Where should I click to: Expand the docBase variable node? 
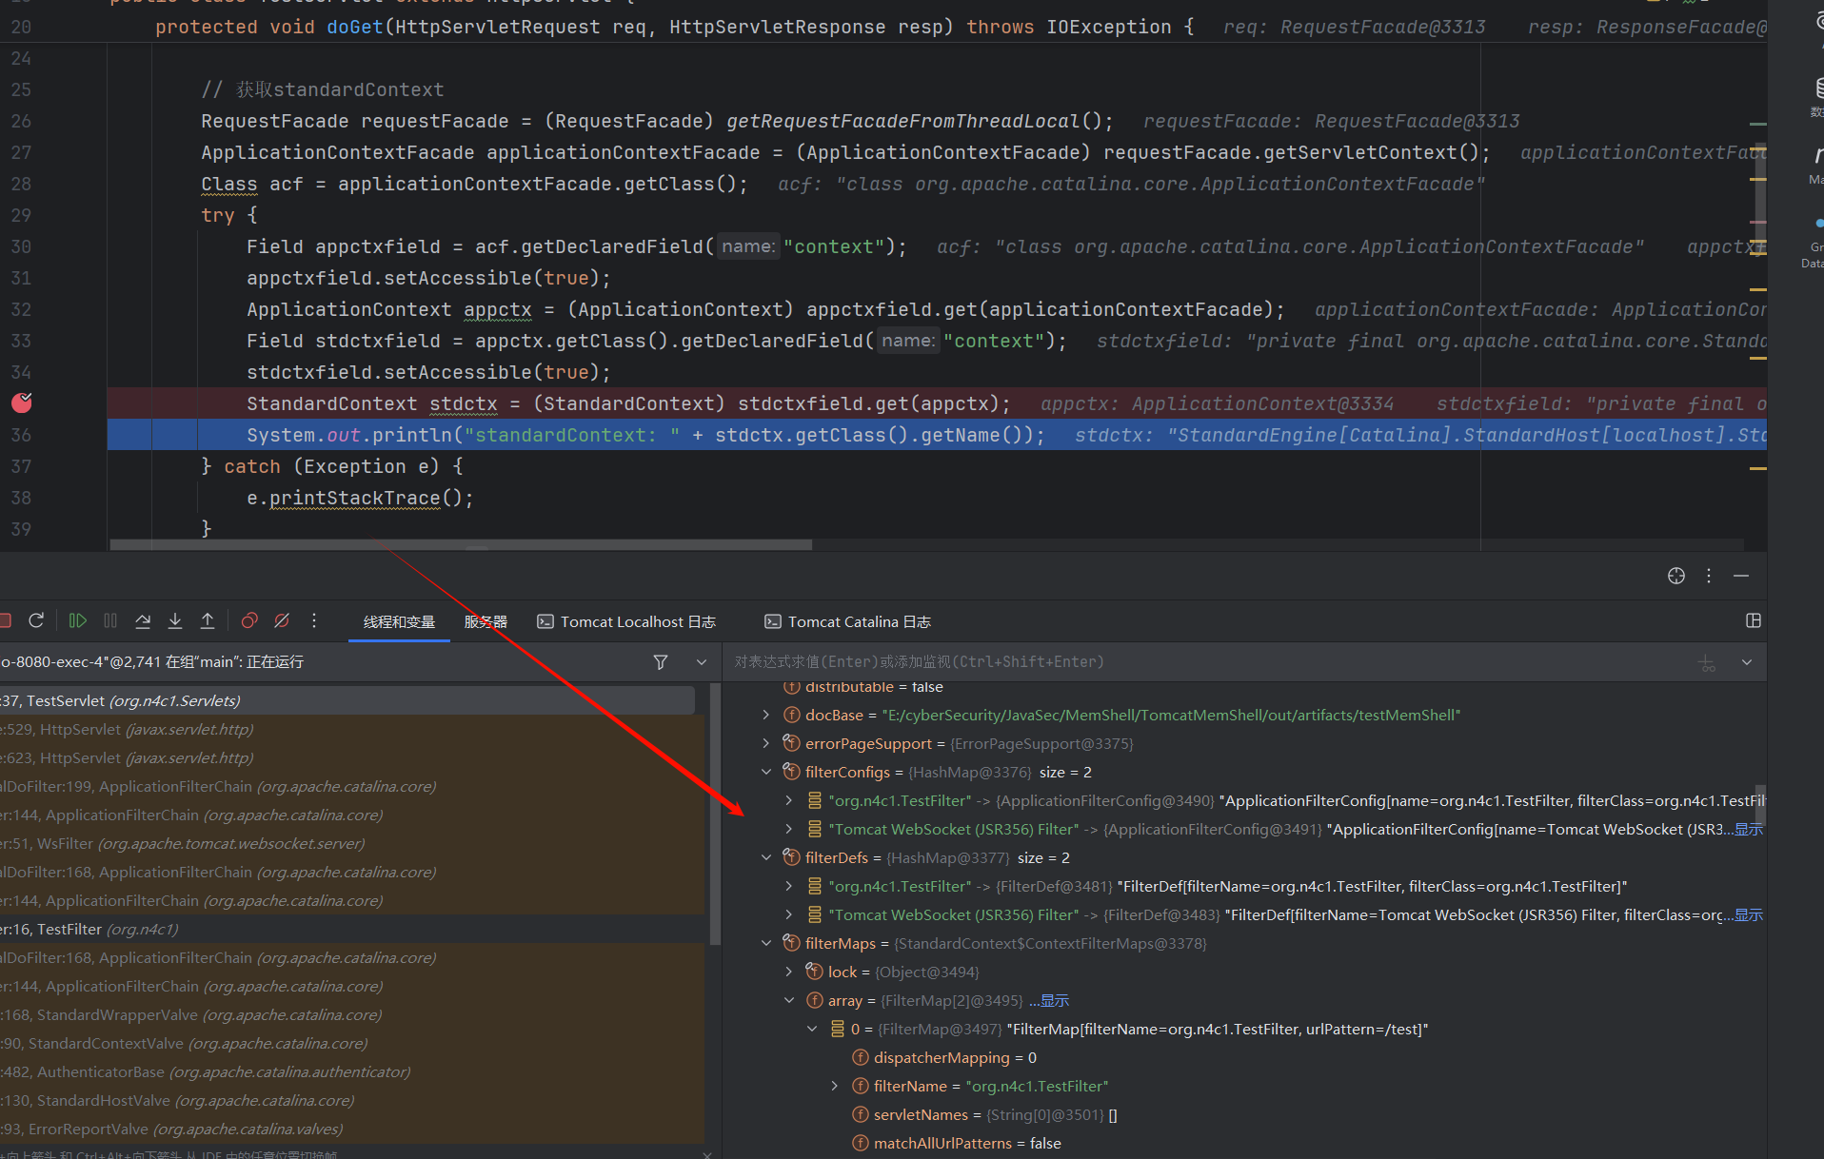[x=766, y=715]
